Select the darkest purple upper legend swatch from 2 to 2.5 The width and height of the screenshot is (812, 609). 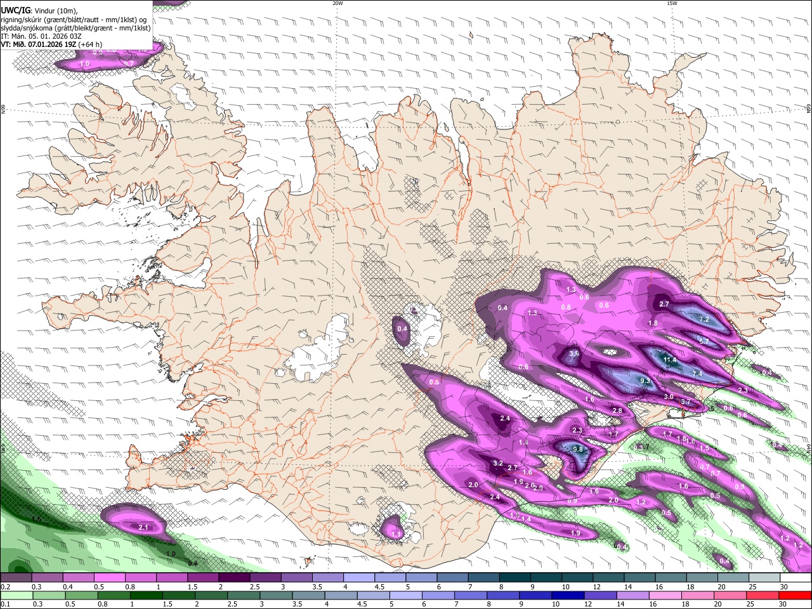[234, 578]
